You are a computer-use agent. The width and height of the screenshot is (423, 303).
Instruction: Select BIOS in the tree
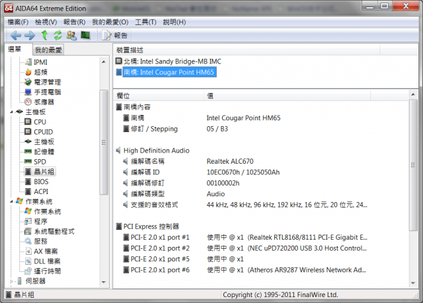pyautogui.click(x=41, y=182)
